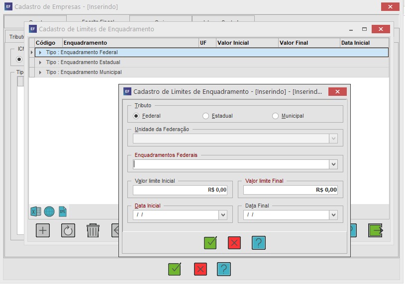The height and width of the screenshot is (285, 405).
Task: Expand the Enquadramento Federal group
Action: (x=40, y=53)
